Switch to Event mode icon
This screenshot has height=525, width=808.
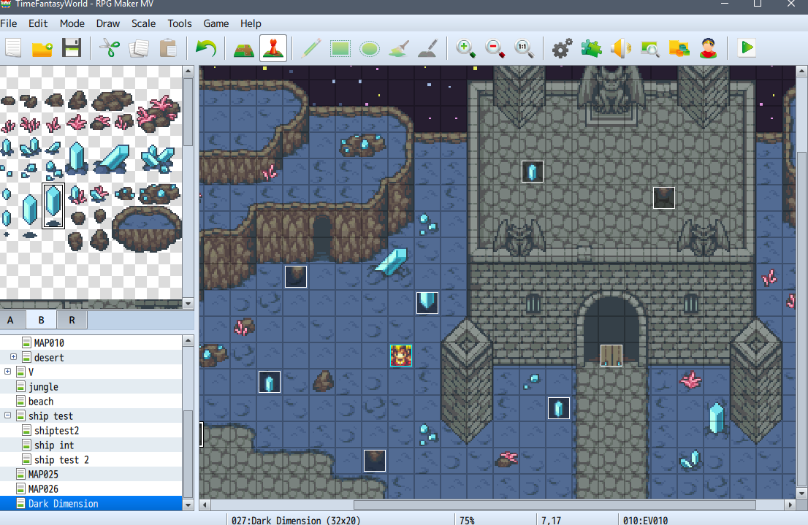(273, 48)
